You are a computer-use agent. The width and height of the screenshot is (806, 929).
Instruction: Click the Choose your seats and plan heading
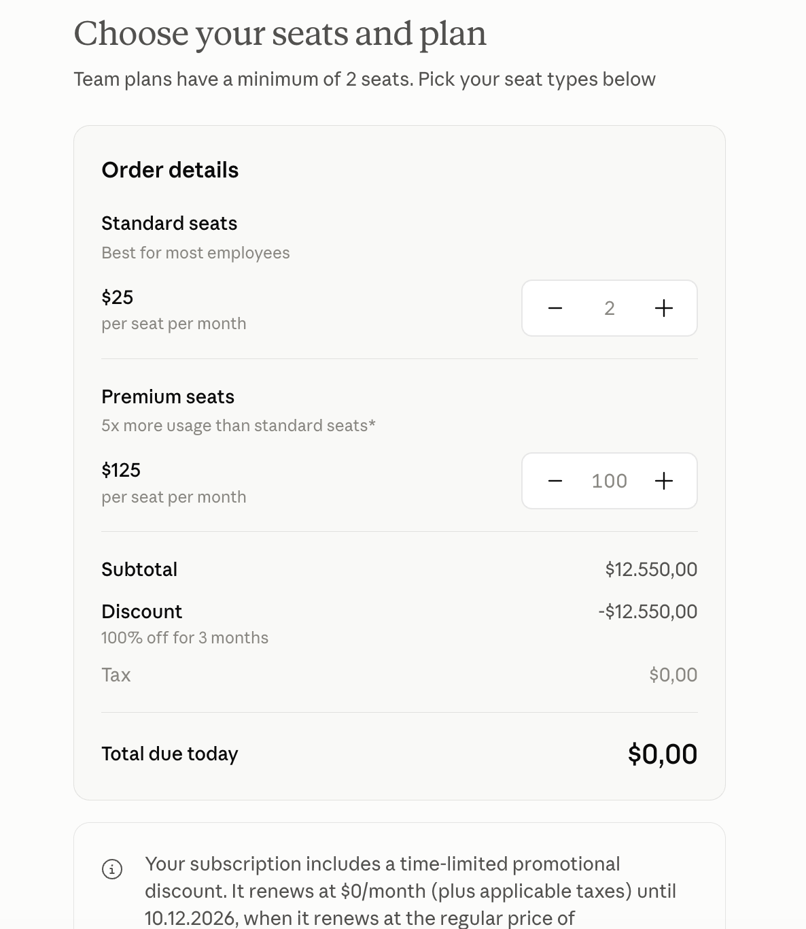(x=280, y=34)
